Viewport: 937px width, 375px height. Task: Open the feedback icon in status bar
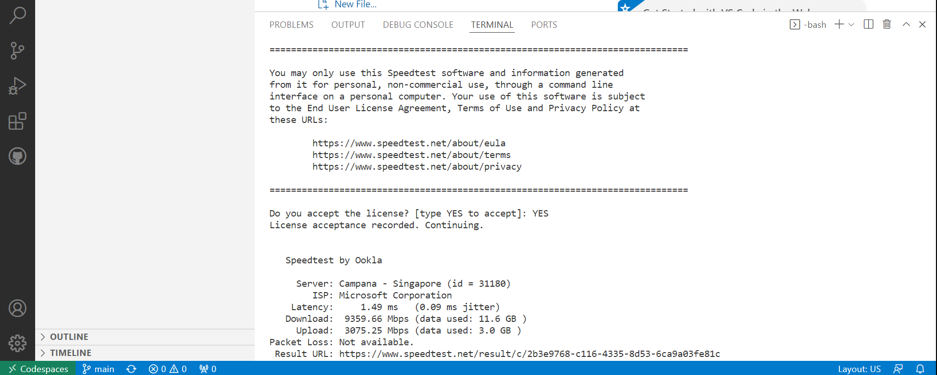898,369
